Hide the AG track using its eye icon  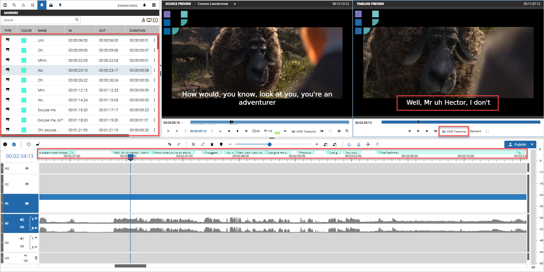pyautogui.click(x=27, y=168)
